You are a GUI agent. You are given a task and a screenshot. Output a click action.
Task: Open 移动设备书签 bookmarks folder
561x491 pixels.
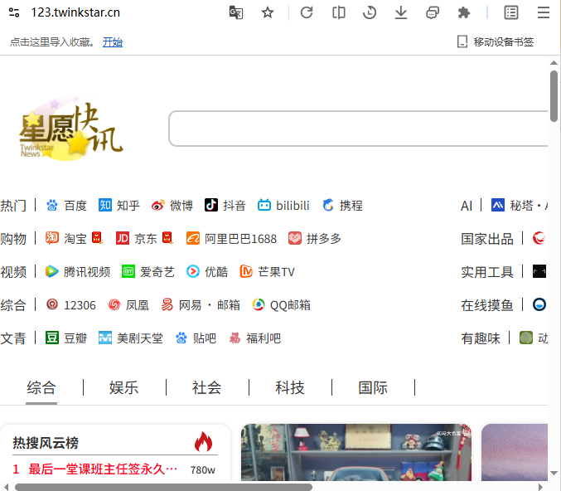pos(496,42)
